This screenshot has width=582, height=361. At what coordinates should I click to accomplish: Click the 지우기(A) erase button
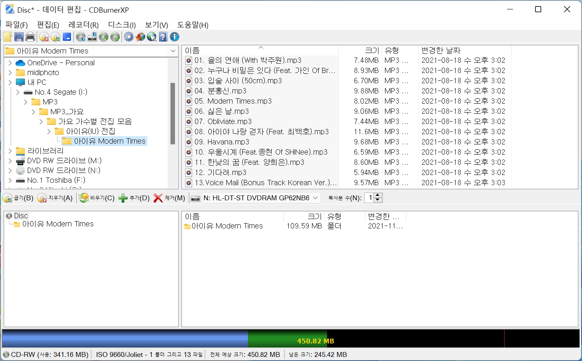coord(55,198)
